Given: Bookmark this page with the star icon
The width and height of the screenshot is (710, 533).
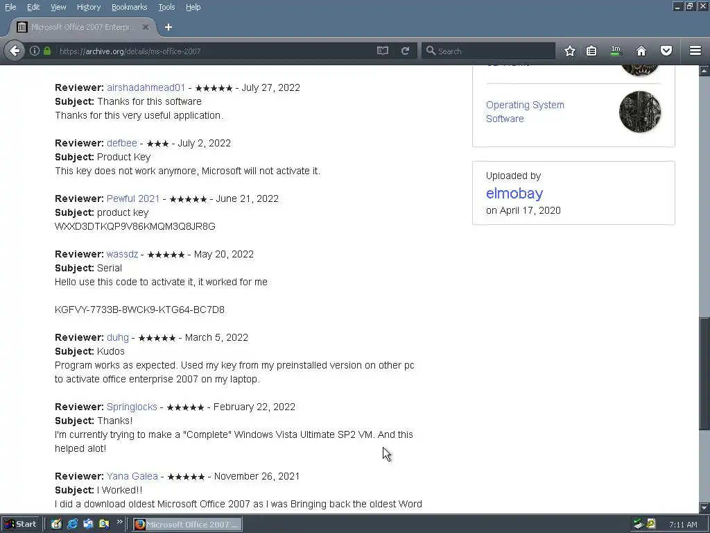Looking at the screenshot, I should pos(570,51).
